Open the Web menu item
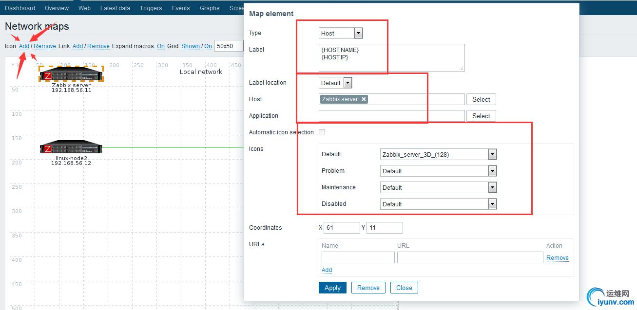This screenshot has width=637, height=310. [84, 8]
